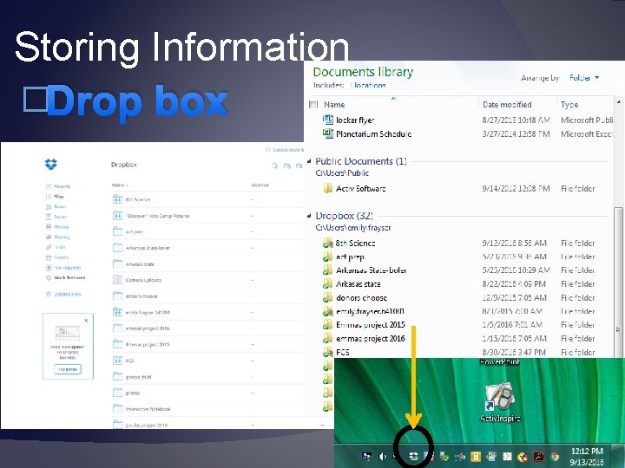
Task: Collapse the Public Documents (1) group
Action: point(309,161)
